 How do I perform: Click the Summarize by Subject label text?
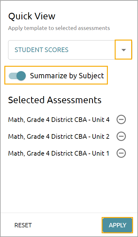(x=67, y=75)
